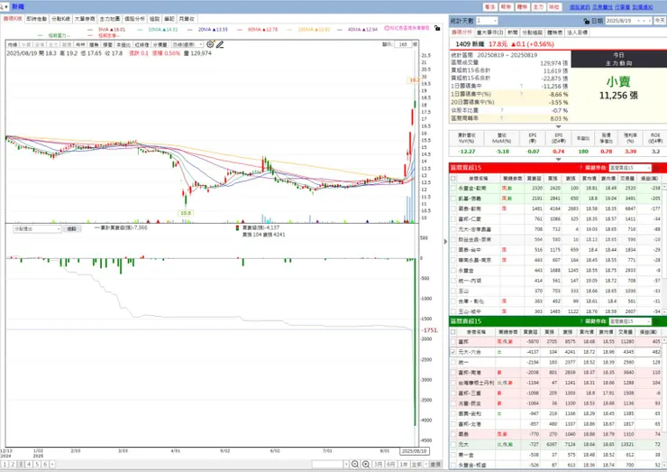667x472 pixels.
Task: Select chart layout page 6
Action: click(x=45, y=465)
